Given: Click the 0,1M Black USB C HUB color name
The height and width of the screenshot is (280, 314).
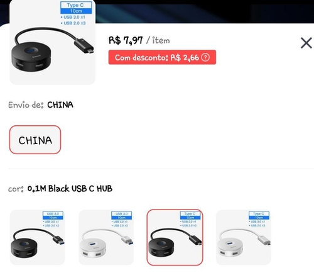Looking at the screenshot, I should pos(70,189).
